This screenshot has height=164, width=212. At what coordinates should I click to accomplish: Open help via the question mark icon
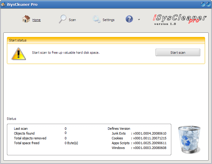[129, 19]
